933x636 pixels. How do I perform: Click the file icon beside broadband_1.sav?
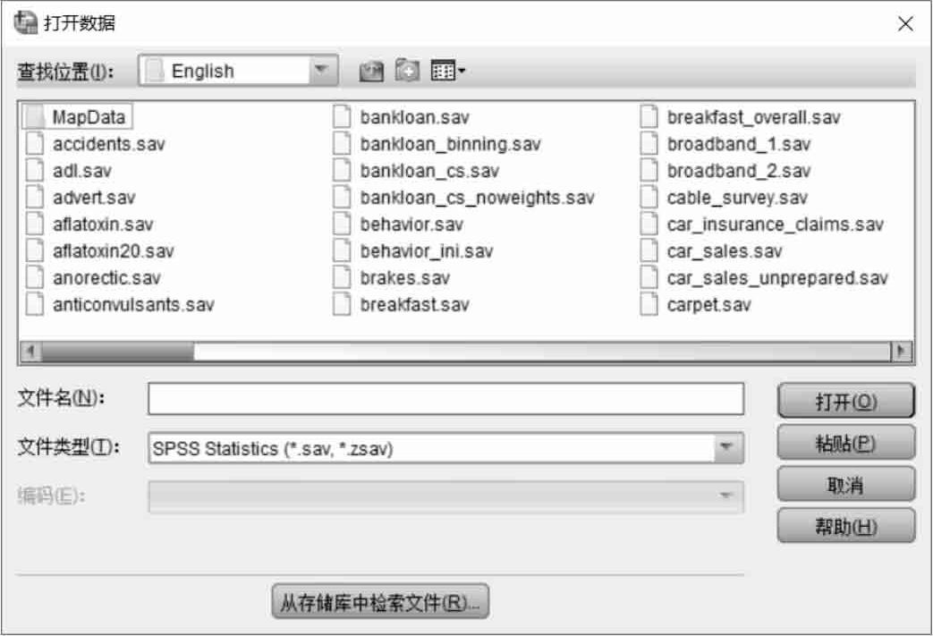(649, 144)
